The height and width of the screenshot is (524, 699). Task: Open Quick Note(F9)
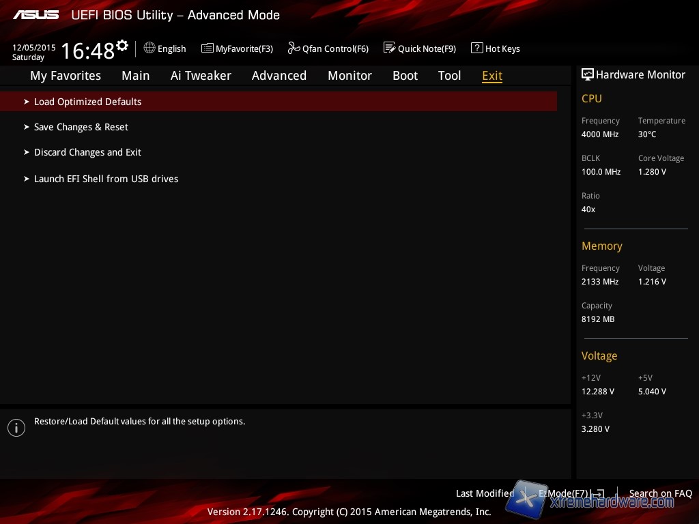(x=420, y=48)
